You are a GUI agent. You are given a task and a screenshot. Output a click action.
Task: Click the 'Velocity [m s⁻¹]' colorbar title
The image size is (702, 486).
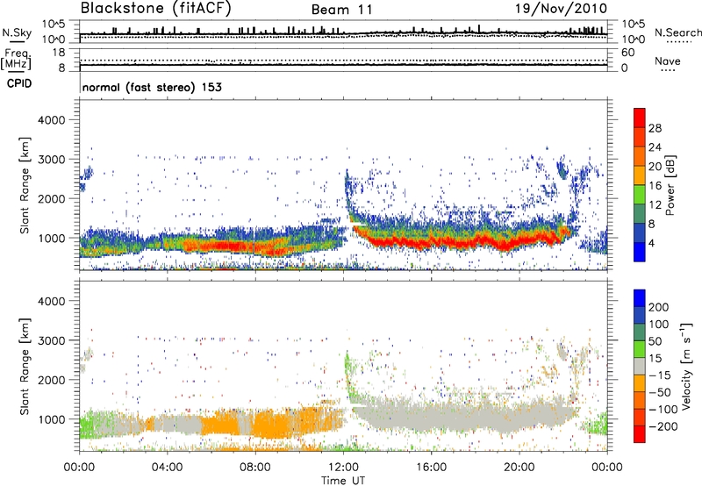(686, 366)
